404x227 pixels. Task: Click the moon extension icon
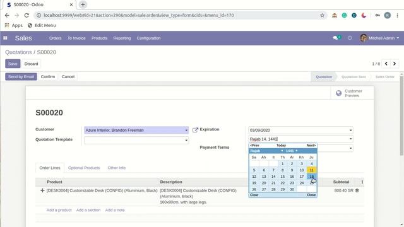tap(364, 15)
